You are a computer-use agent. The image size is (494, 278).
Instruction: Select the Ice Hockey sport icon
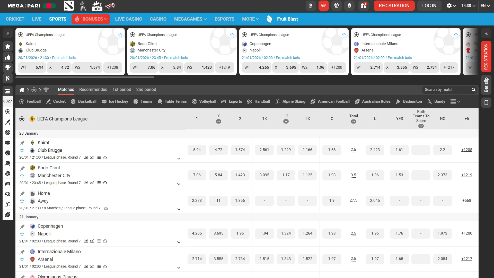104,101
